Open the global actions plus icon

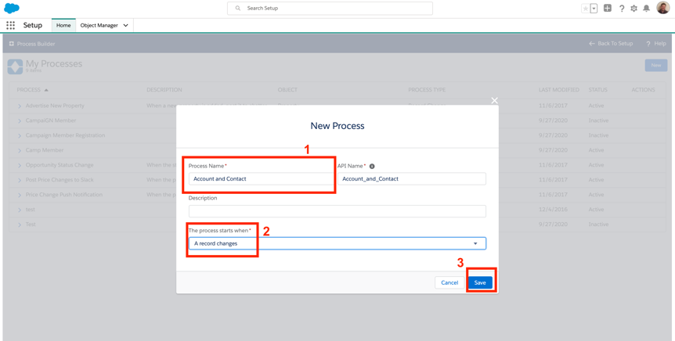point(608,9)
